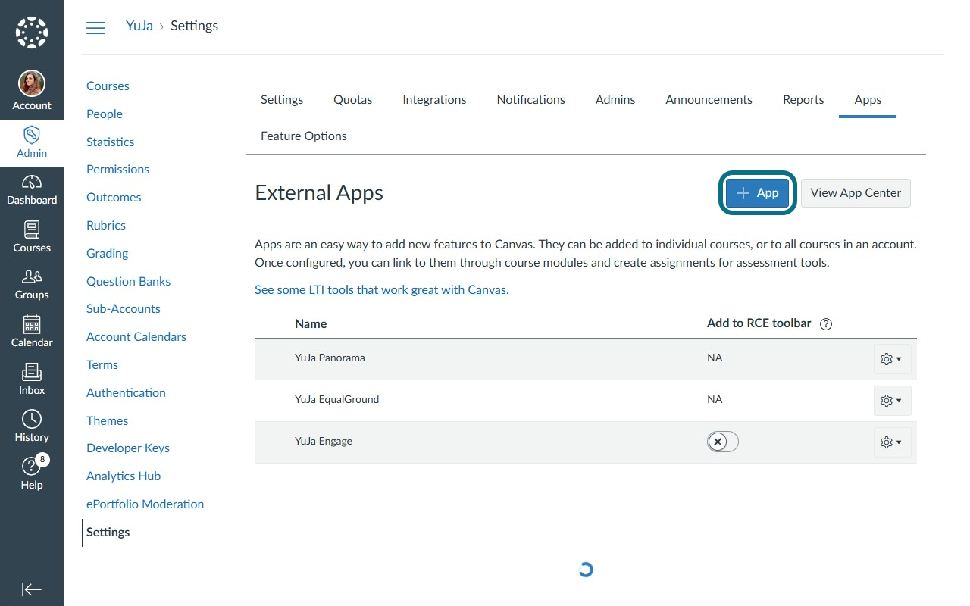The height and width of the screenshot is (606, 970).
Task: Click the YuJa breadcrumb link
Action: [x=139, y=26]
